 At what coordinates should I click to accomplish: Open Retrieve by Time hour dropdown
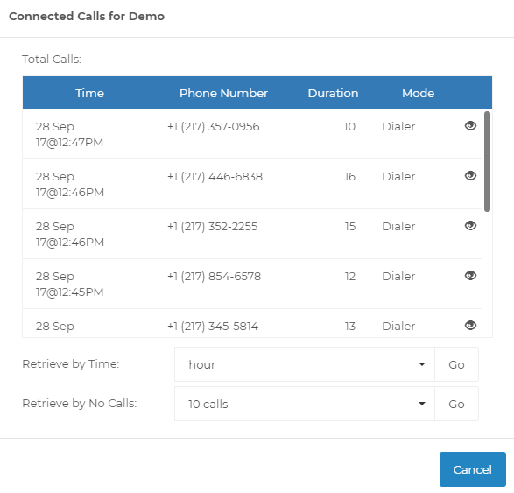pyautogui.click(x=305, y=364)
